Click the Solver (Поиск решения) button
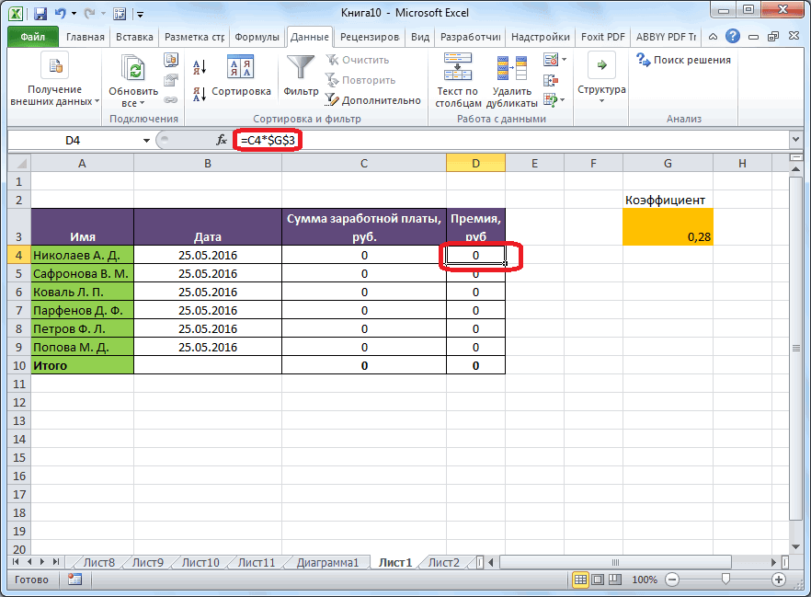 [x=683, y=60]
